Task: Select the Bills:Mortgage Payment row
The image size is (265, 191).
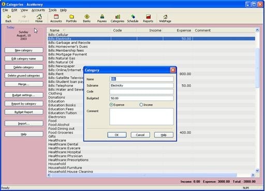Action: tap(151, 54)
